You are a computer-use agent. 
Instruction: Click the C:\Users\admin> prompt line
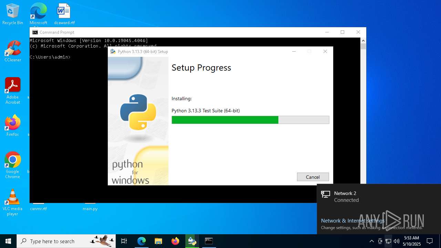(50, 57)
